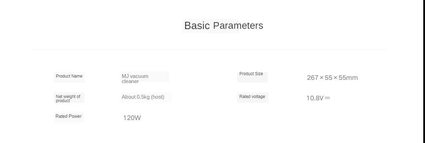425x143 pixels.
Task: Click the word cleaner in the product name value
Action: coord(130,82)
